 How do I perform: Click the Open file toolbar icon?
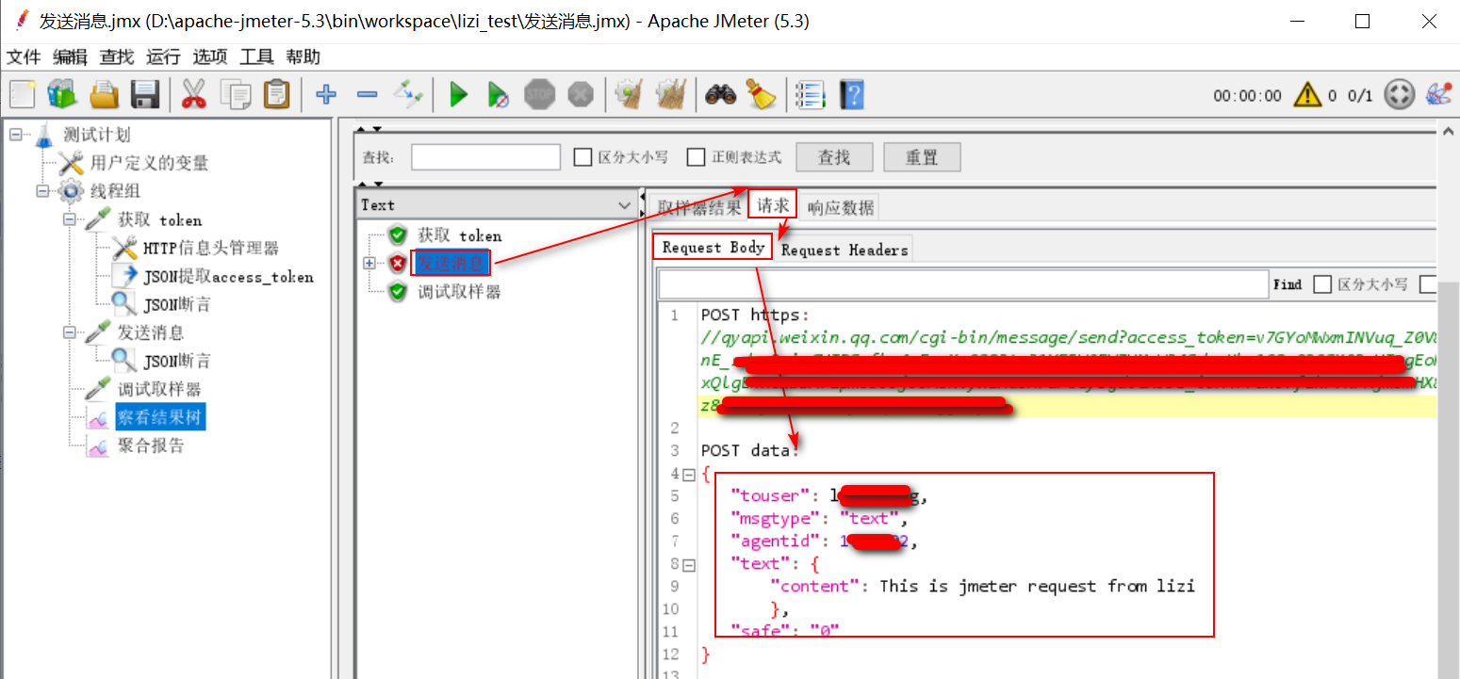coord(104,94)
